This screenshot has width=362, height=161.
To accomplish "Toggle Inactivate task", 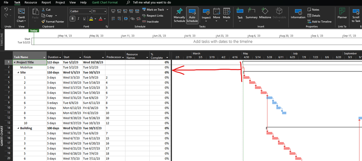I will (150, 21).
